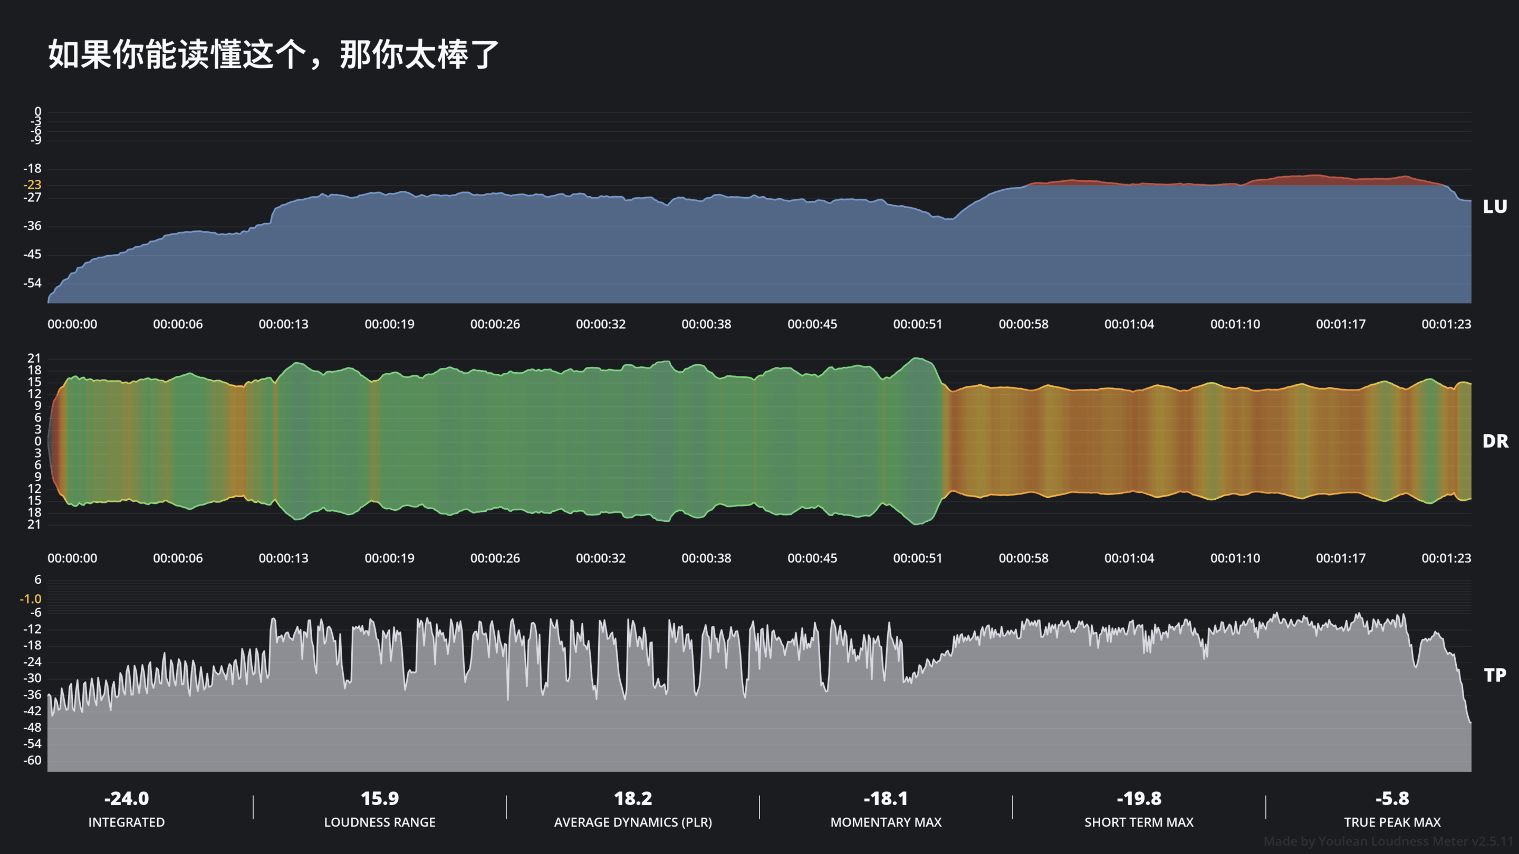Click the -54 tick on LU axis

tap(32, 283)
